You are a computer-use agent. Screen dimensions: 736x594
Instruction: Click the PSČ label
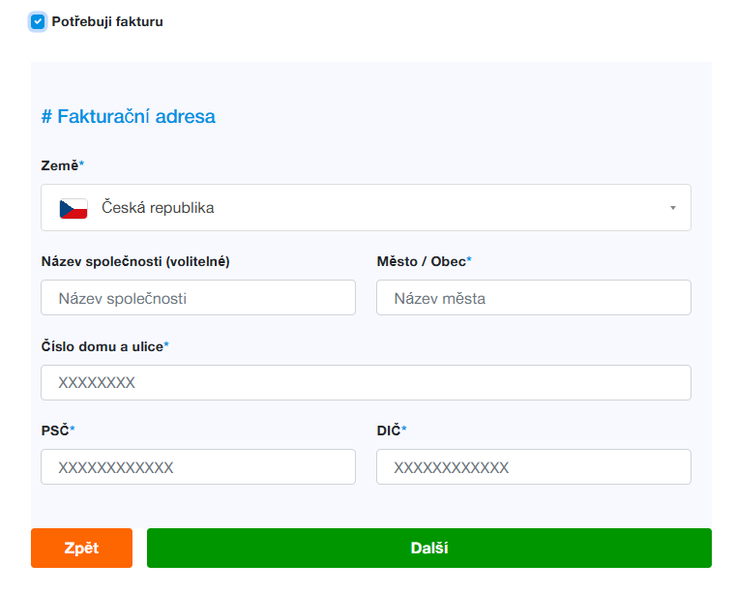[x=58, y=431]
